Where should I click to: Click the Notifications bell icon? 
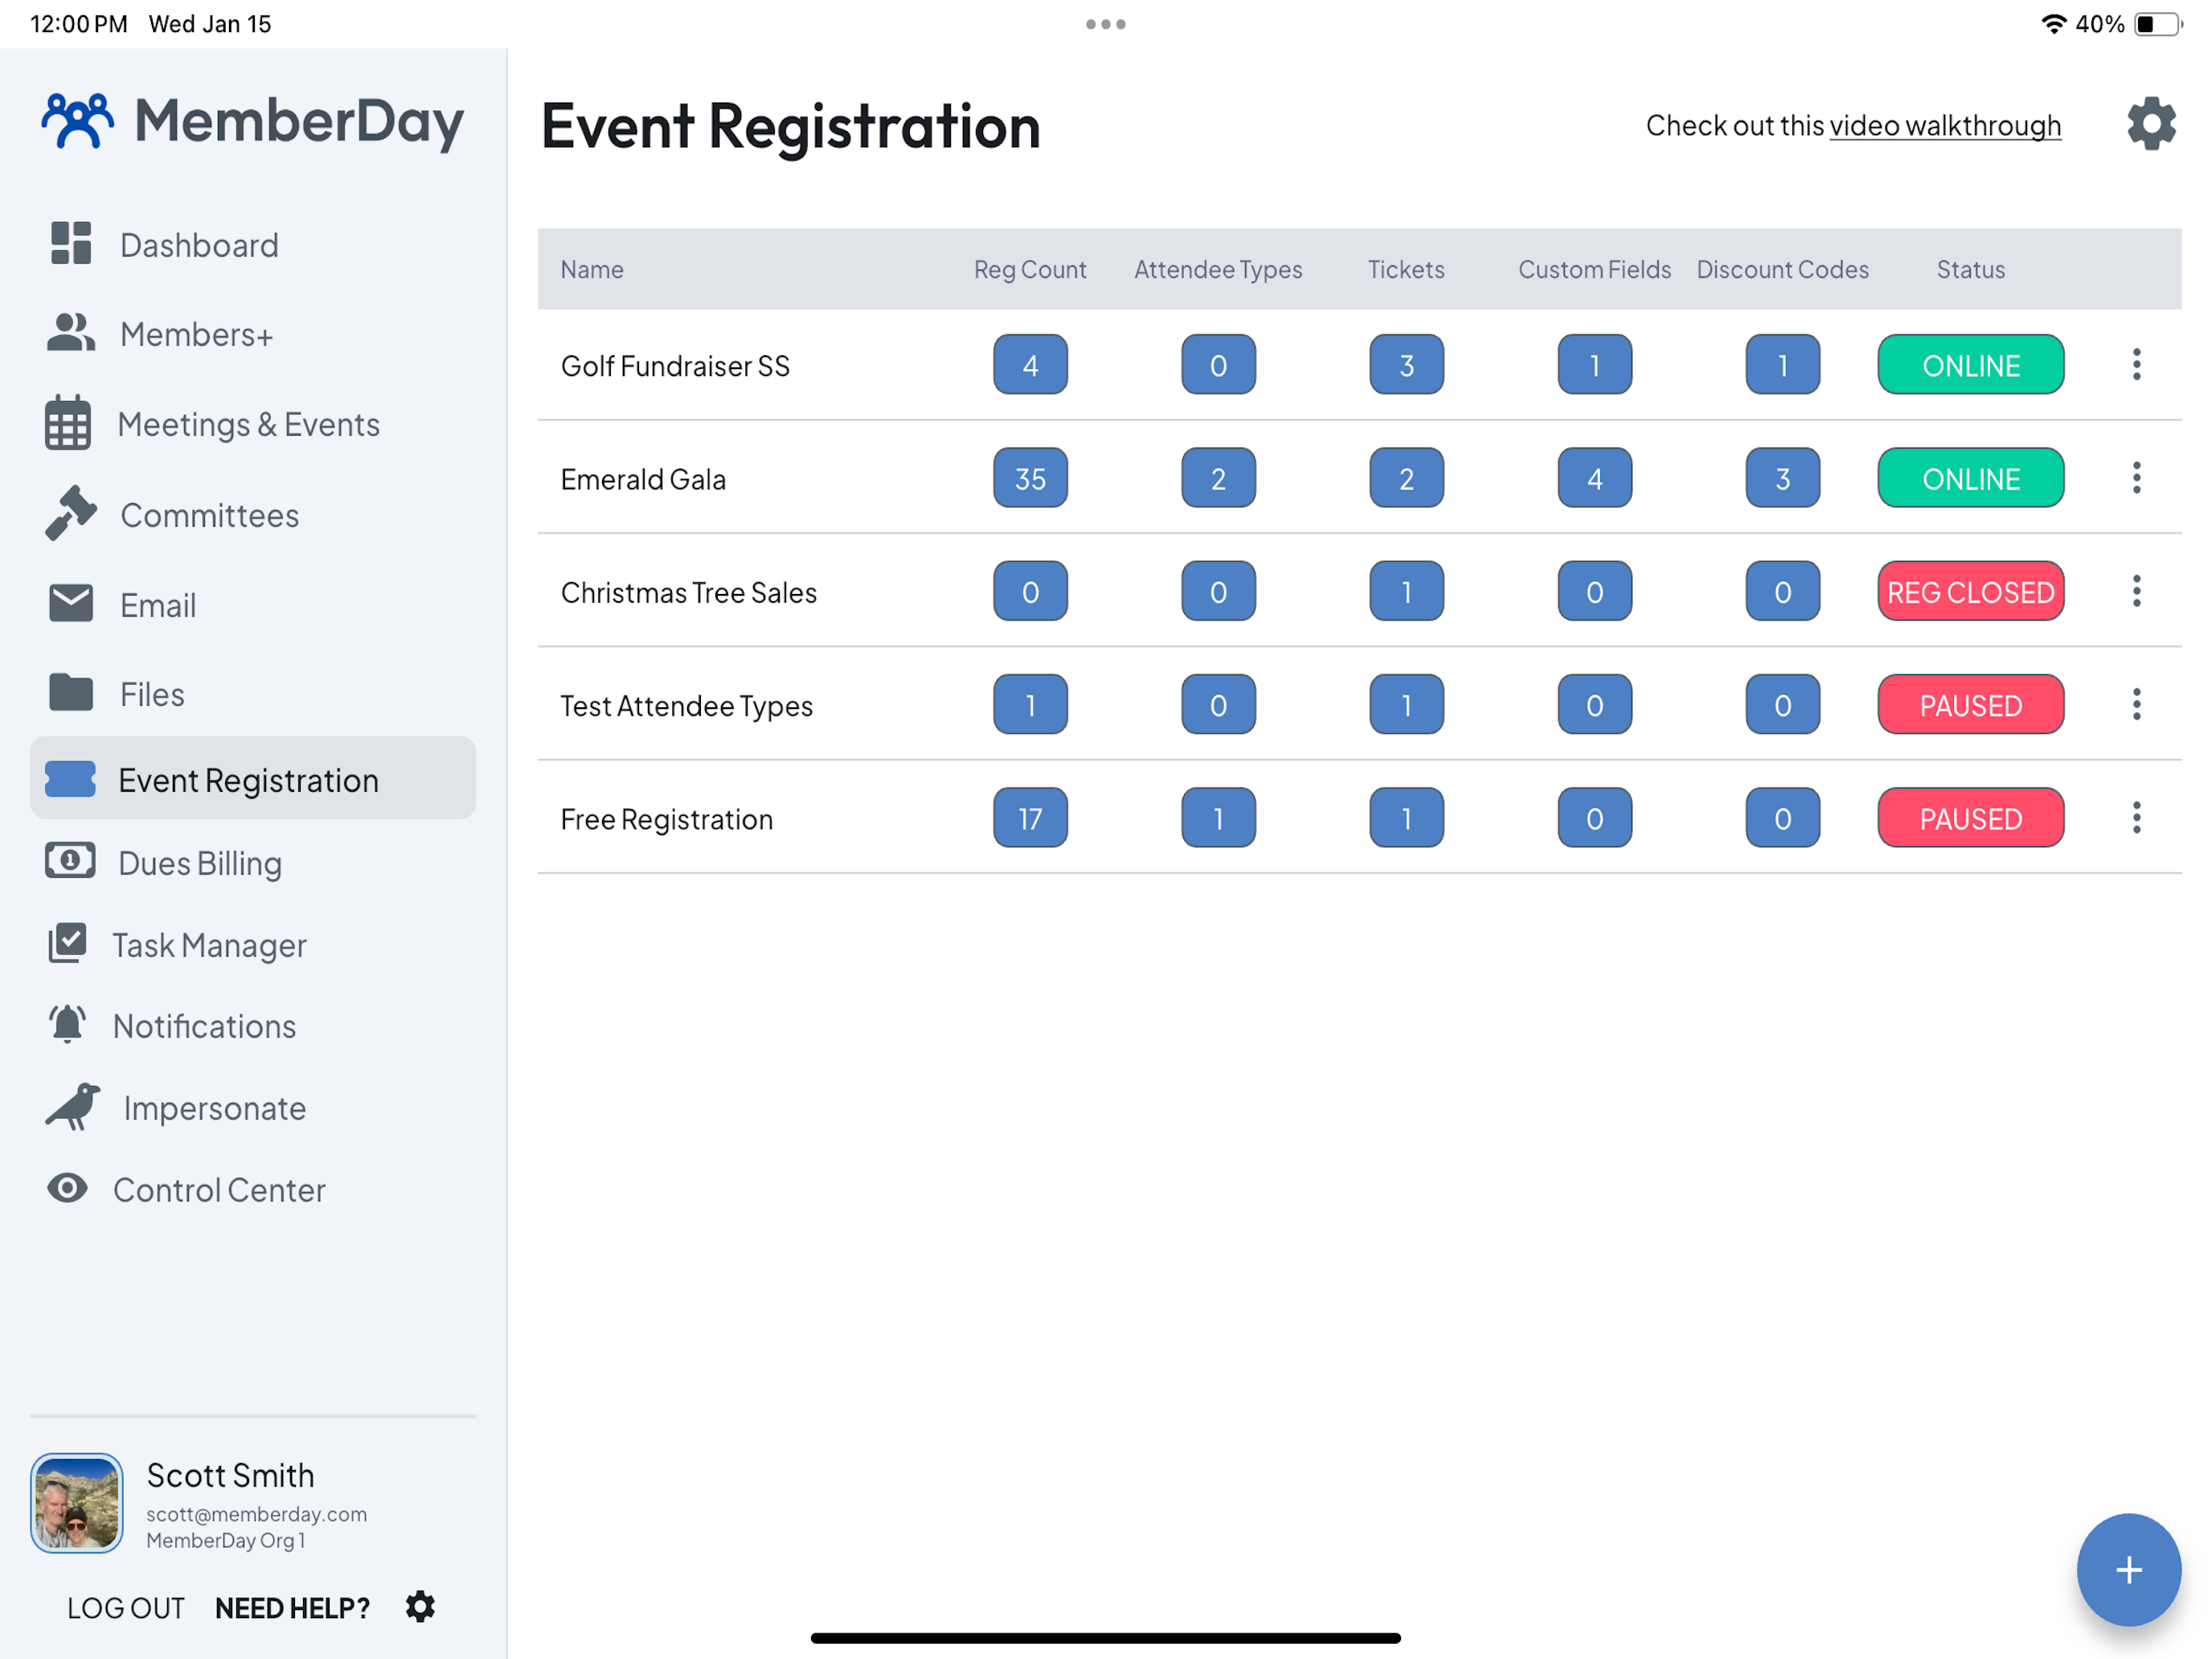click(68, 1024)
